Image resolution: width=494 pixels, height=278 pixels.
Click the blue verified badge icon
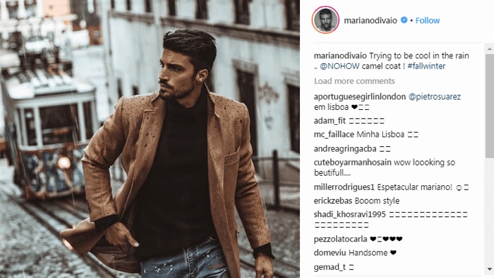pyautogui.click(x=404, y=20)
